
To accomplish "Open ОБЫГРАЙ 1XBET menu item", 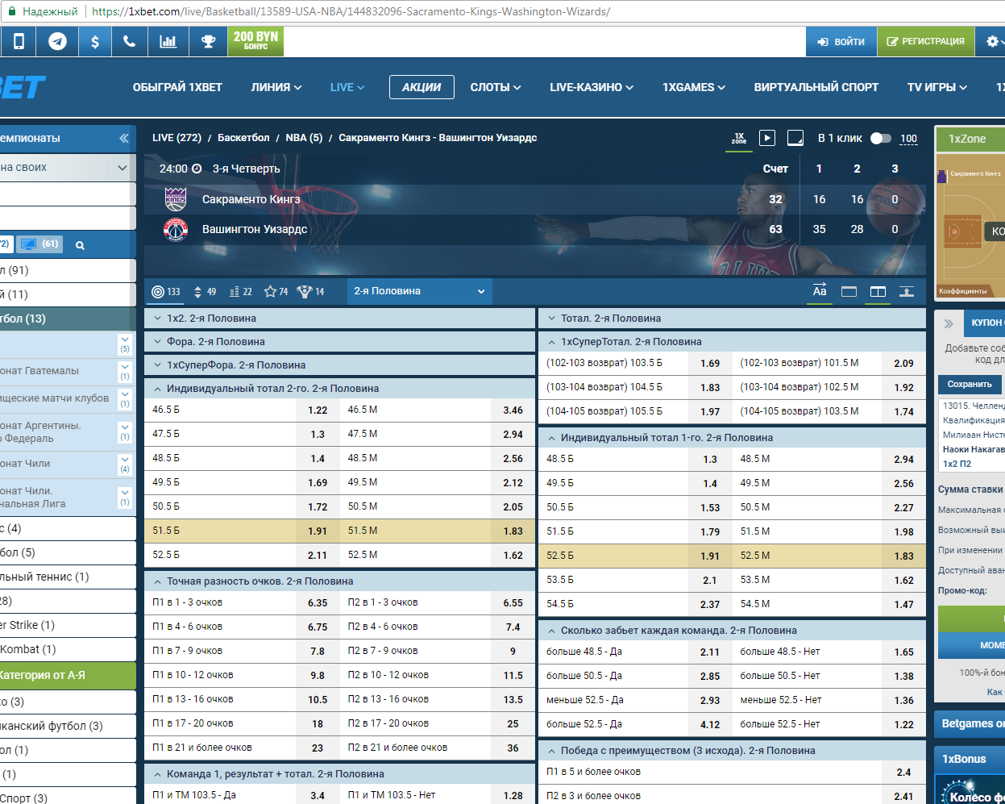I will [x=177, y=87].
